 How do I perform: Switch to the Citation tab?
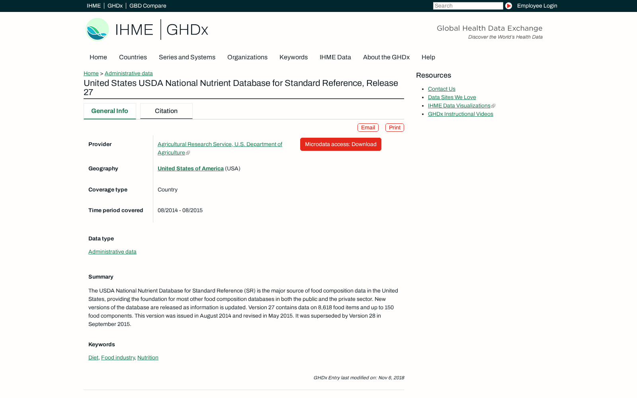coord(166,111)
